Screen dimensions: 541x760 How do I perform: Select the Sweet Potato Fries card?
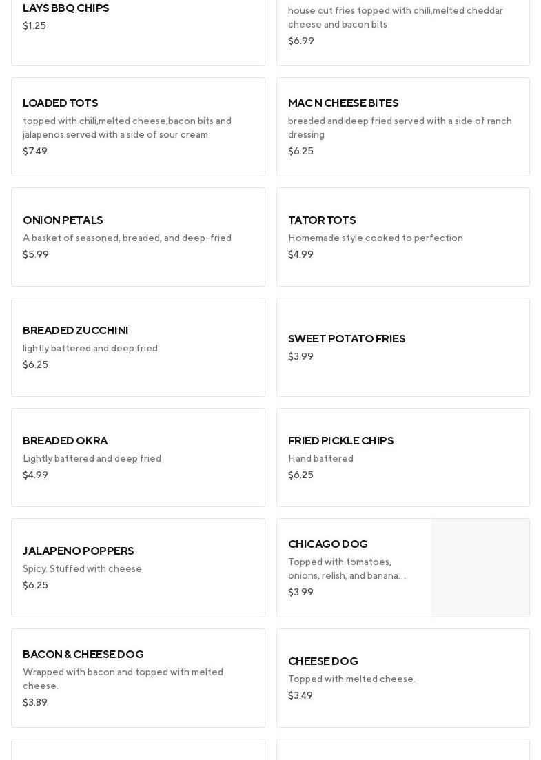coord(402,347)
